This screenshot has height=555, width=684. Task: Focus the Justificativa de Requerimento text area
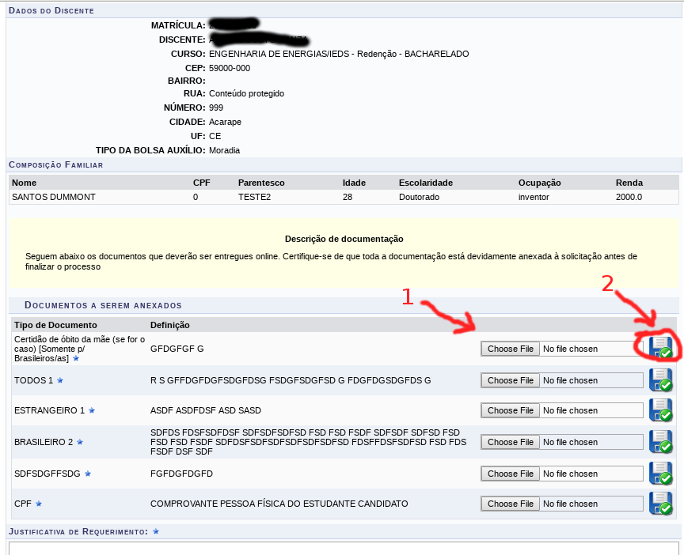tap(344, 547)
